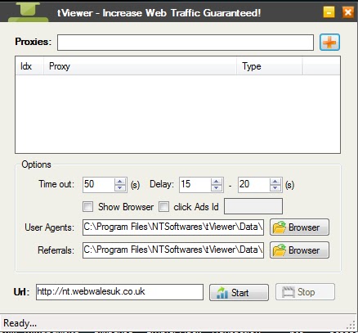Click the Referrals path field
The height and width of the screenshot is (333, 358).
[173, 250]
